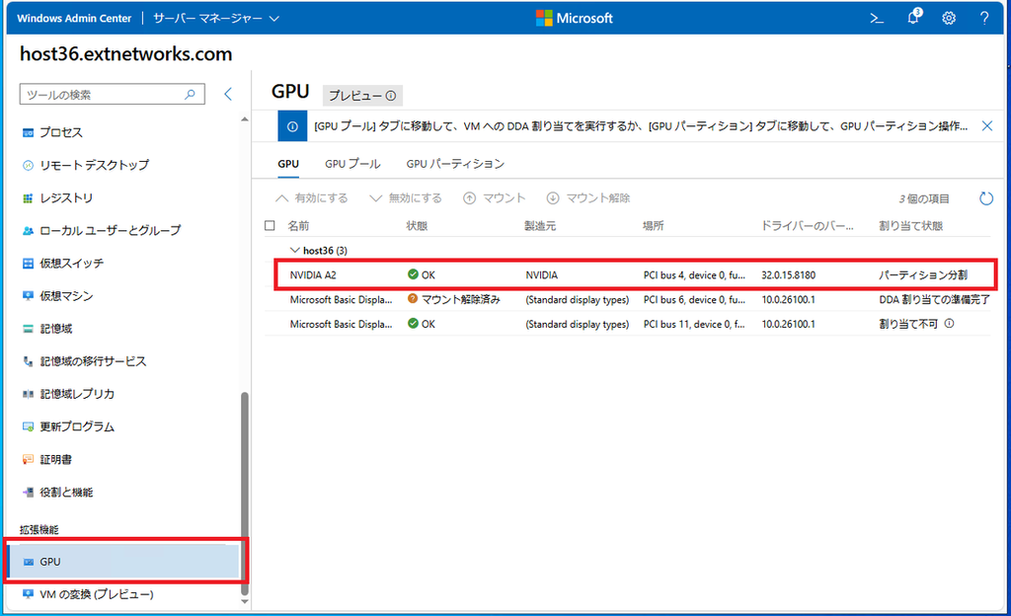1011x616 pixels.
Task: Click the info icon beside 割り当て不可
Action: point(949,324)
